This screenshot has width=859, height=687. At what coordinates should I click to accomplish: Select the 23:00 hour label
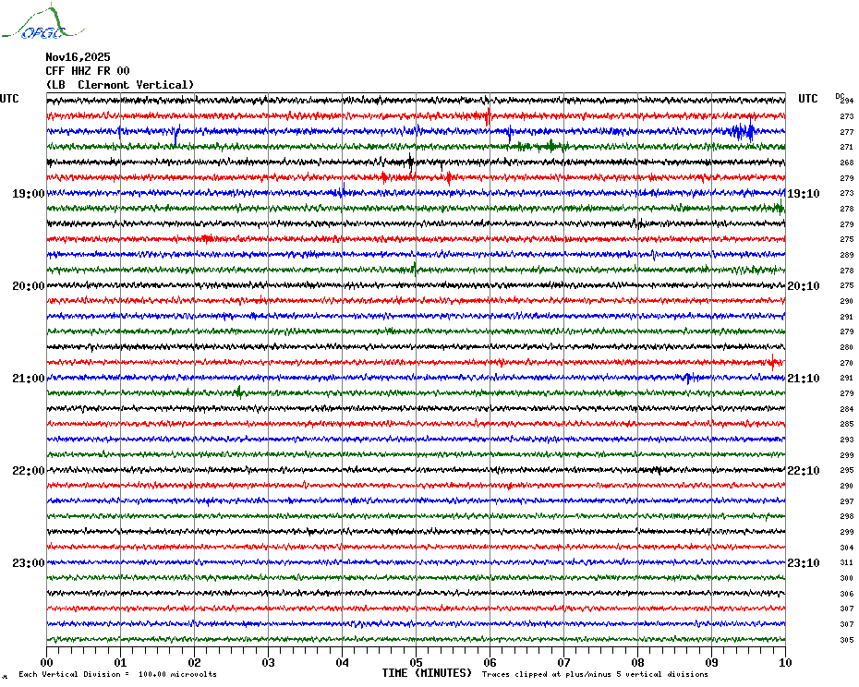coord(28,563)
